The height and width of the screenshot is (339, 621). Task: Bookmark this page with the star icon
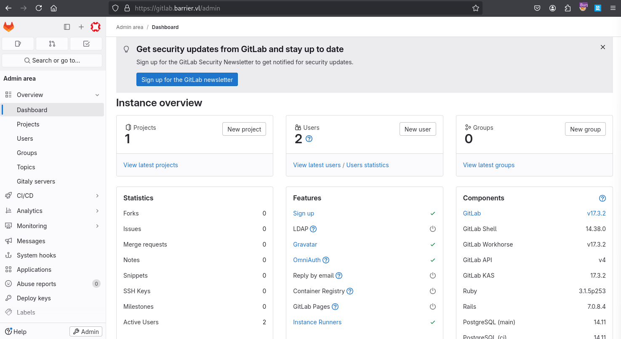476,8
